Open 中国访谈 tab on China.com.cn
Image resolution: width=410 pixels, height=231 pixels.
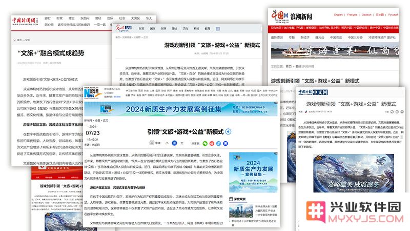[x=336, y=37]
